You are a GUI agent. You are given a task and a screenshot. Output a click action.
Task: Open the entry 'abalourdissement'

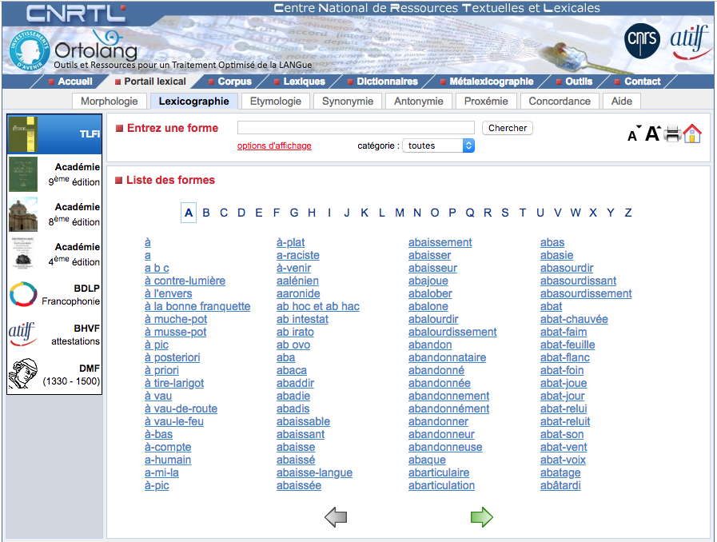pyautogui.click(x=452, y=332)
